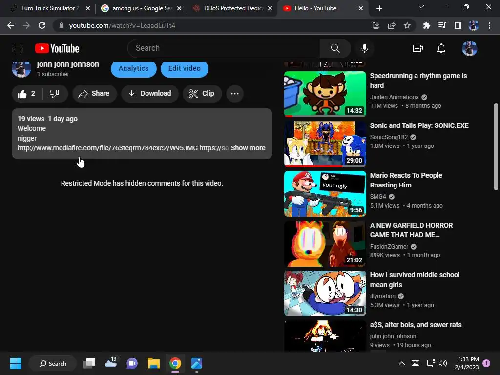Screen dimensions: 500x375
Task: Expand description with Show more
Action: pyautogui.click(x=248, y=148)
